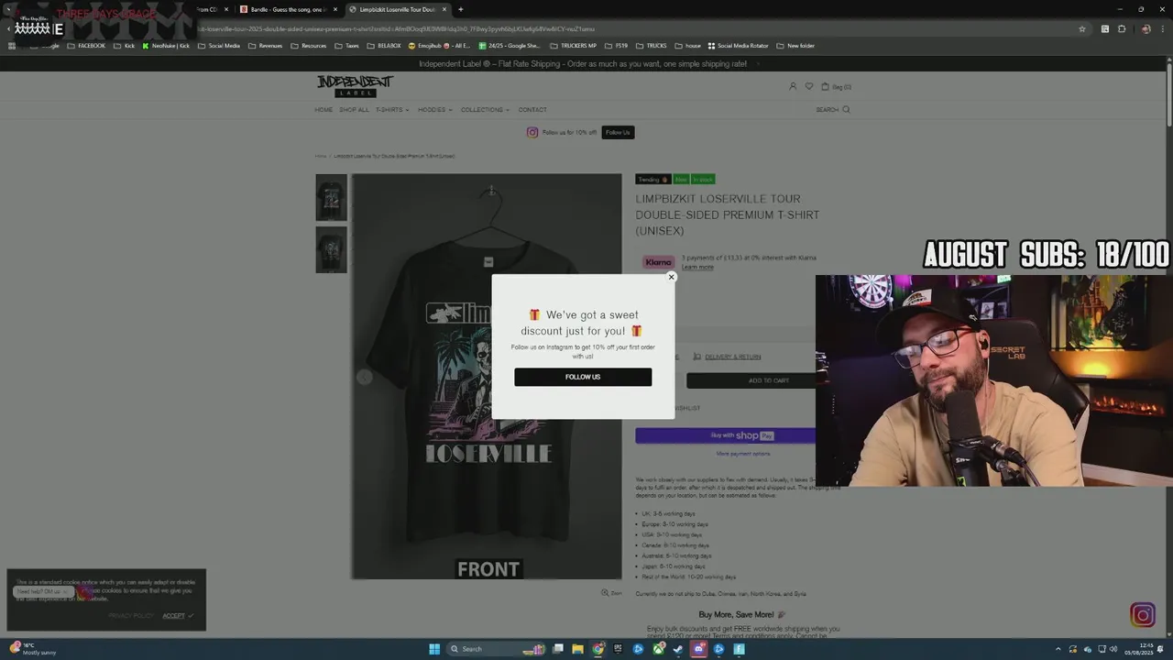The height and width of the screenshot is (660, 1173).
Task: Open the account profile icon
Action: pyautogui.click(x=793, y=86)
